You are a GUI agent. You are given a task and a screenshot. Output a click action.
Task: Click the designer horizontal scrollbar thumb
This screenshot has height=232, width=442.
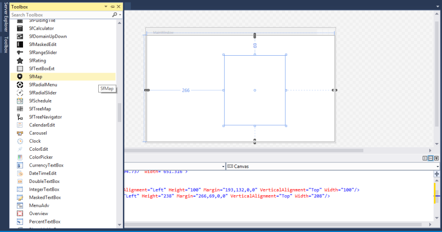tap(244, 151)
